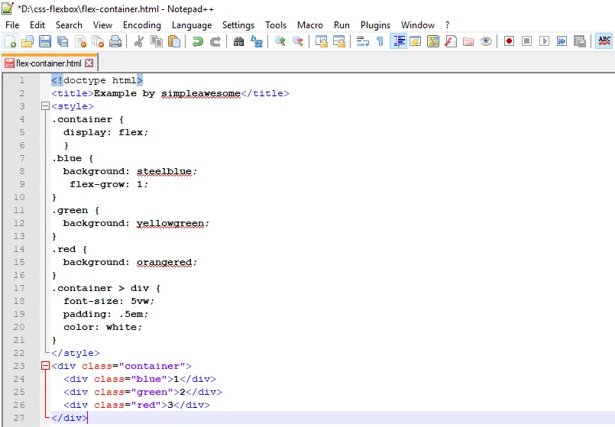
Task: Toggle Show All Characters pilcrow icon
Action: click(x=380, y=41)
